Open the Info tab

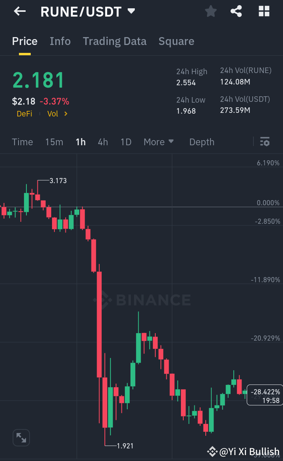pos(60,41)
